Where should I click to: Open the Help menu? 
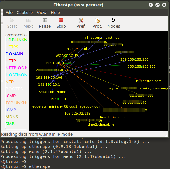pyautogui.click(x=55, y=13)
